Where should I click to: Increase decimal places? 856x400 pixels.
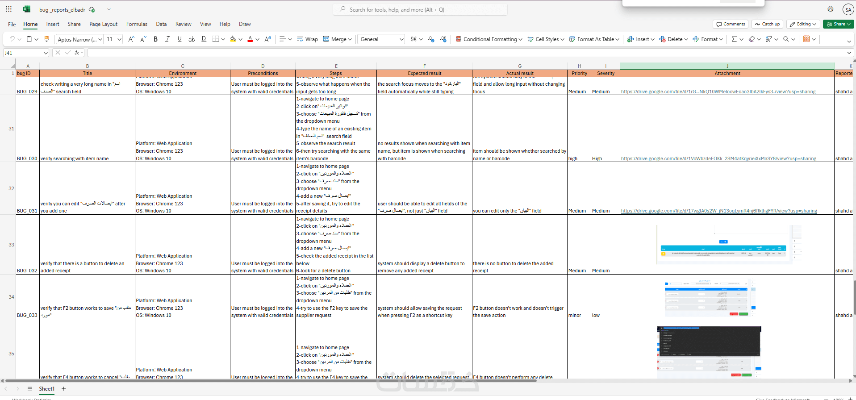[x=443, y=39]
